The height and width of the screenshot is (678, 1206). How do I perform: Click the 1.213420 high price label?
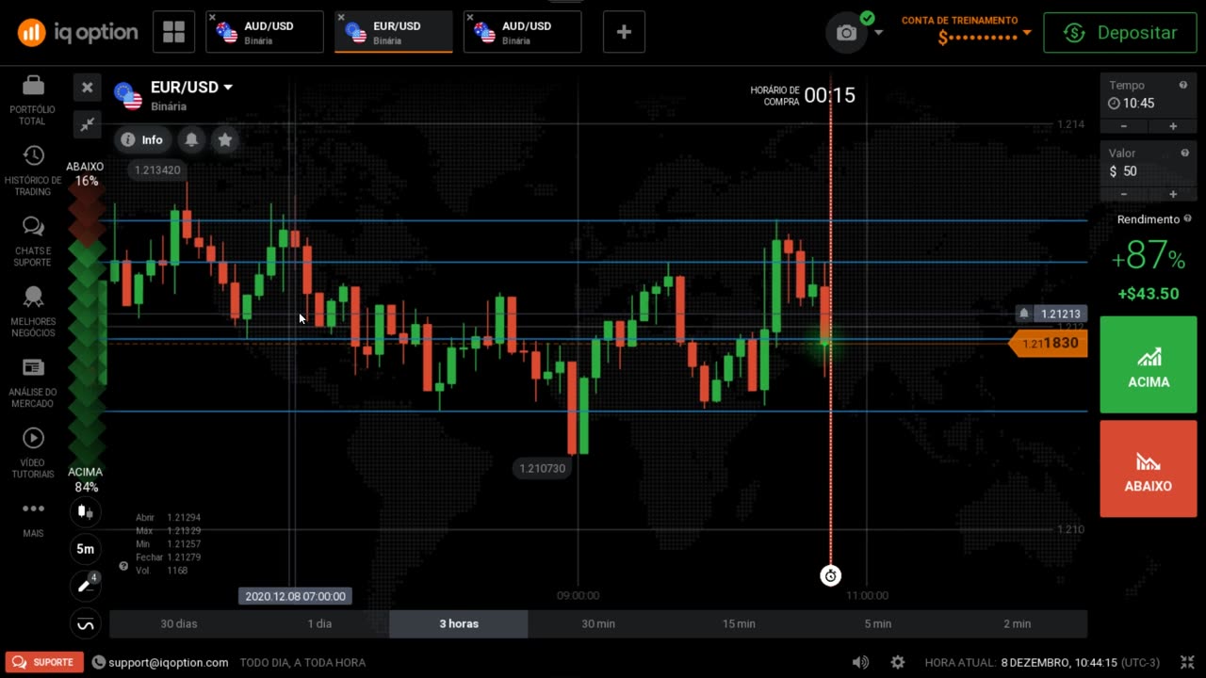point(156,169)
